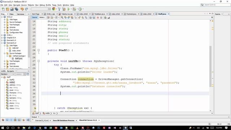The width and height of the screenshot is (231, 130).
Task: Switch to the Services panel tab
Action: pos(21,14)
